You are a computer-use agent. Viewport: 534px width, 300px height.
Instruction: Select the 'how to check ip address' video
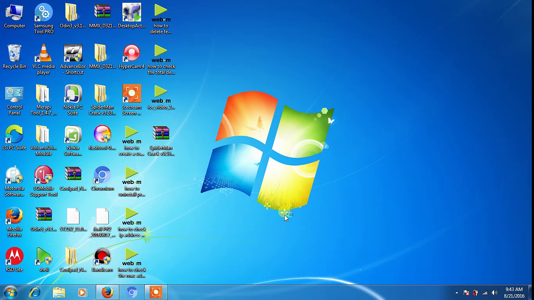point(132,222)
